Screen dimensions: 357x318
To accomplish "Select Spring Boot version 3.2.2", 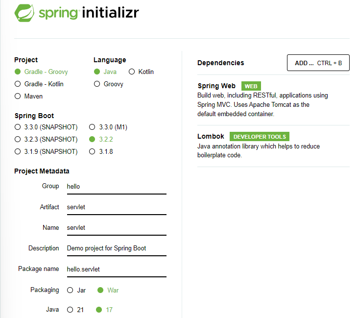I will pos(101,140).
